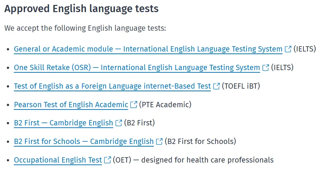This screenshot has width=333, height=172.
Task: Click the (B2 First for Schools) parenthetical text
Action: pos(200,142)
